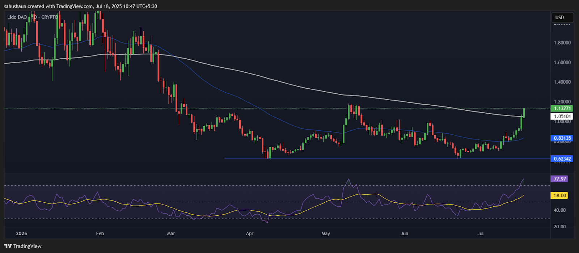
Task: Click the 40.00 RSI axis value
Action: click(559, 210)
